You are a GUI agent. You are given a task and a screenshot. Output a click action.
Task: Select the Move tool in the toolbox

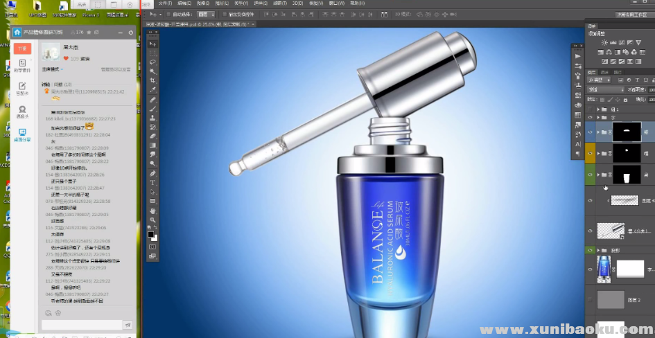(153, 44)
